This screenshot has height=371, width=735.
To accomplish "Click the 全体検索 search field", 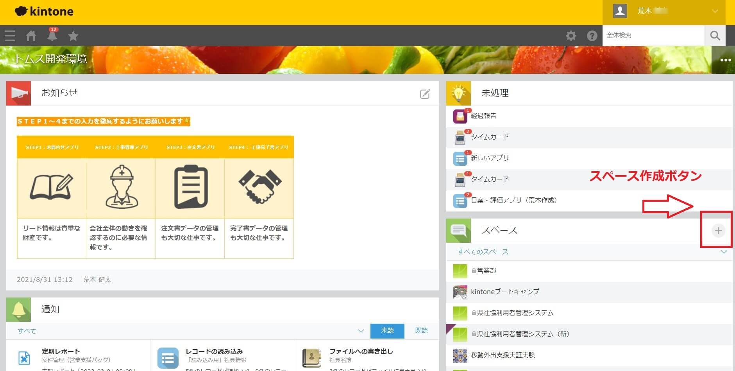I will click(x=653, y=35).
